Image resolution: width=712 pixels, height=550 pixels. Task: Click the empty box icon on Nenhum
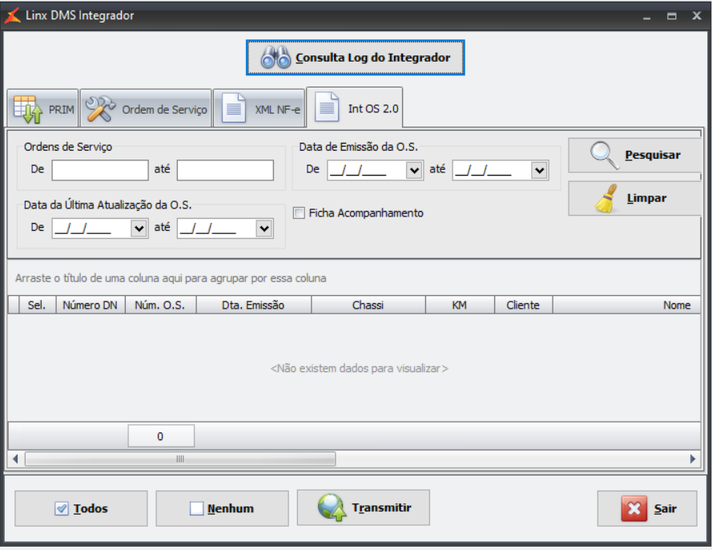pyautogui.click(x=196, y=508)
